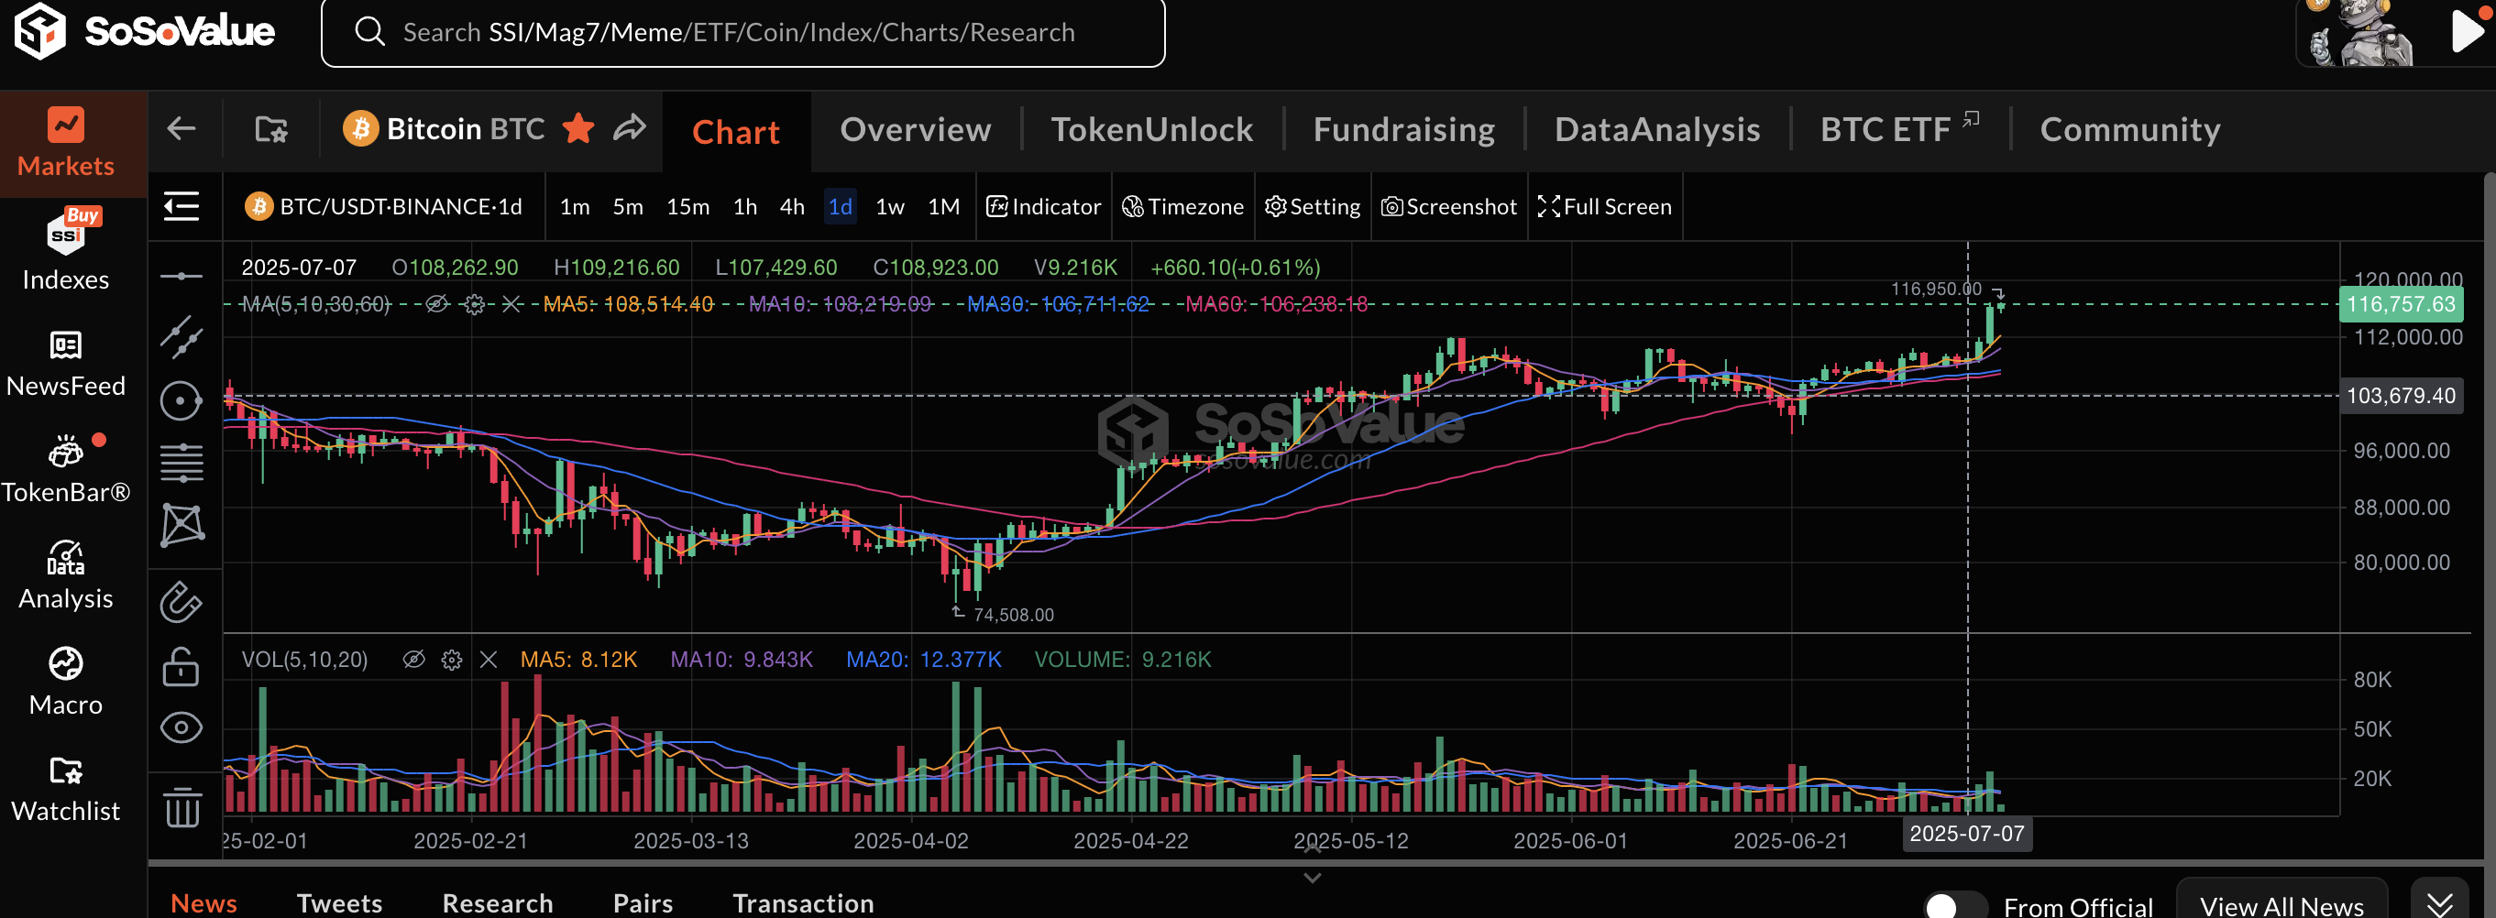The image size is (2496, 918).
Task: Go back with the left arrow
Action: [x=182, y=129]
